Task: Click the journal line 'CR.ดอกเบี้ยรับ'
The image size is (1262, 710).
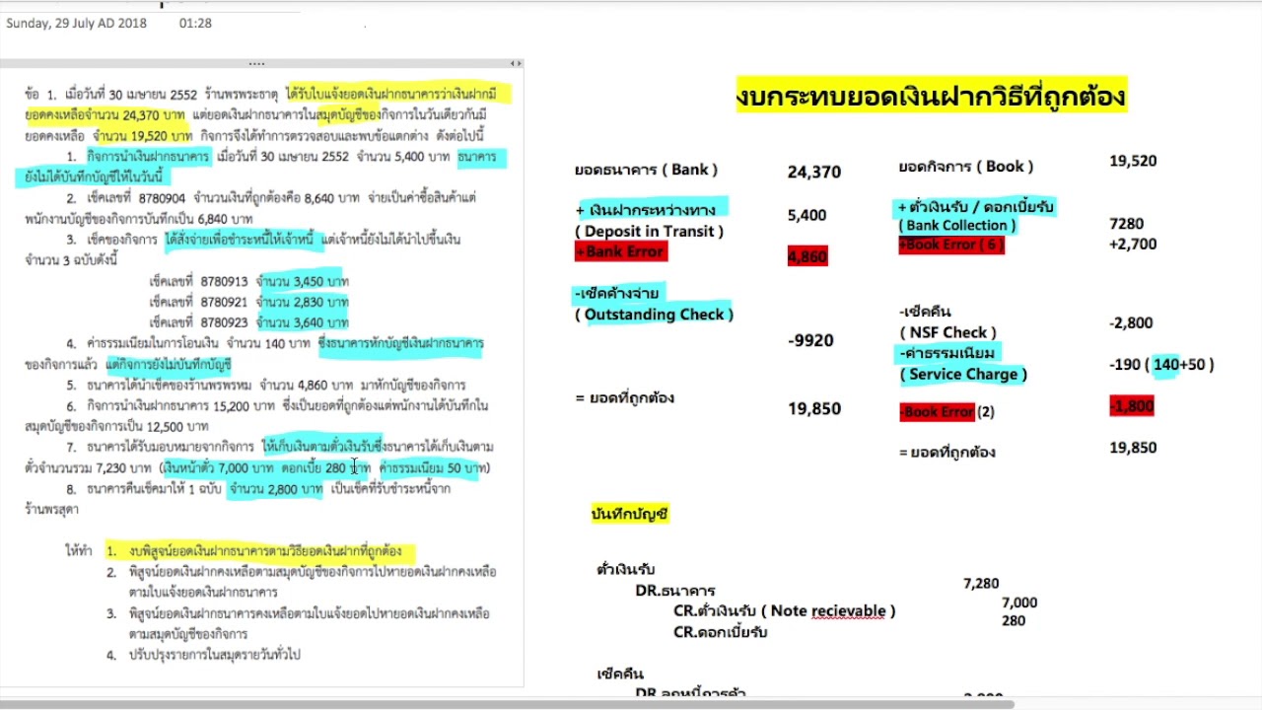Action: click(x=721, y=632)
